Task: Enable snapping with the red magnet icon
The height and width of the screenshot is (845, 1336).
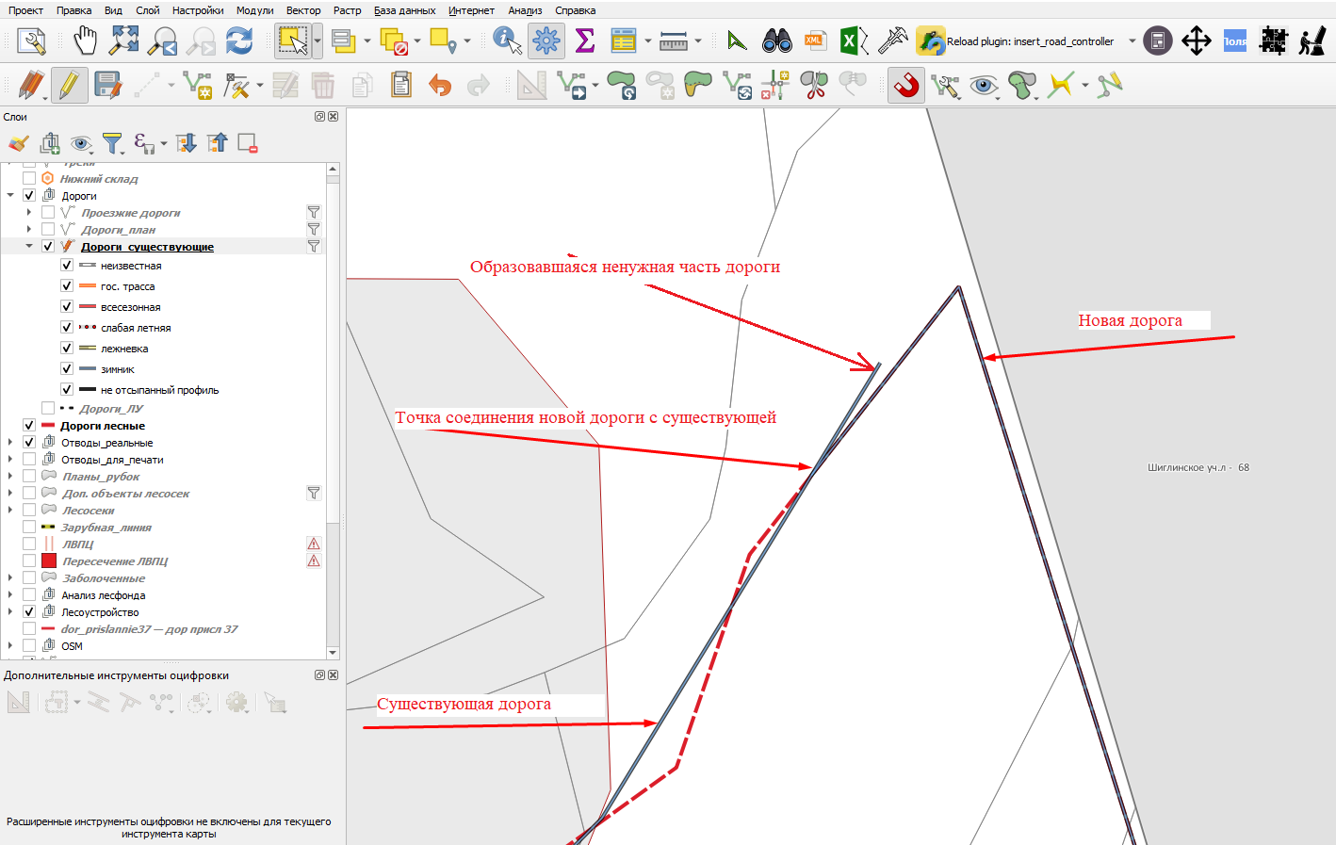Action: (x=906, y=86)
